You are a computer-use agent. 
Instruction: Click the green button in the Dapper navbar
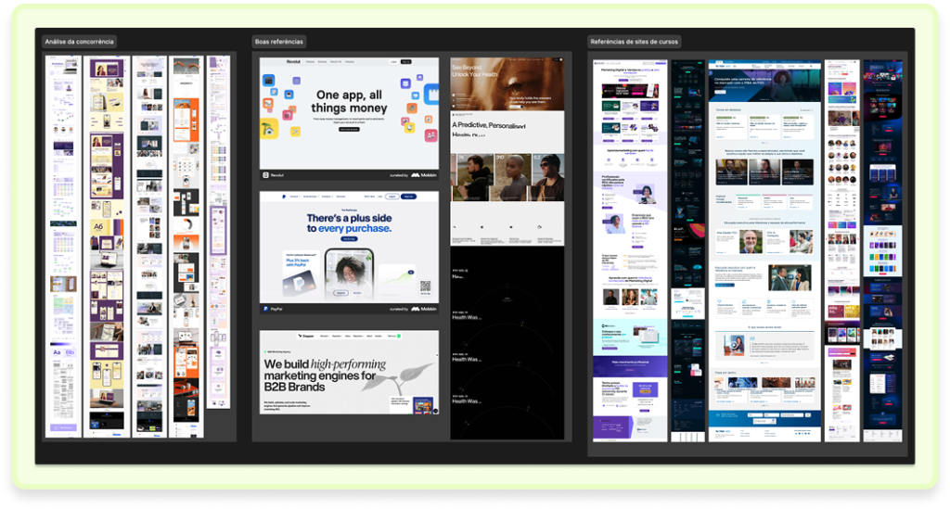[x=399, y=336]
